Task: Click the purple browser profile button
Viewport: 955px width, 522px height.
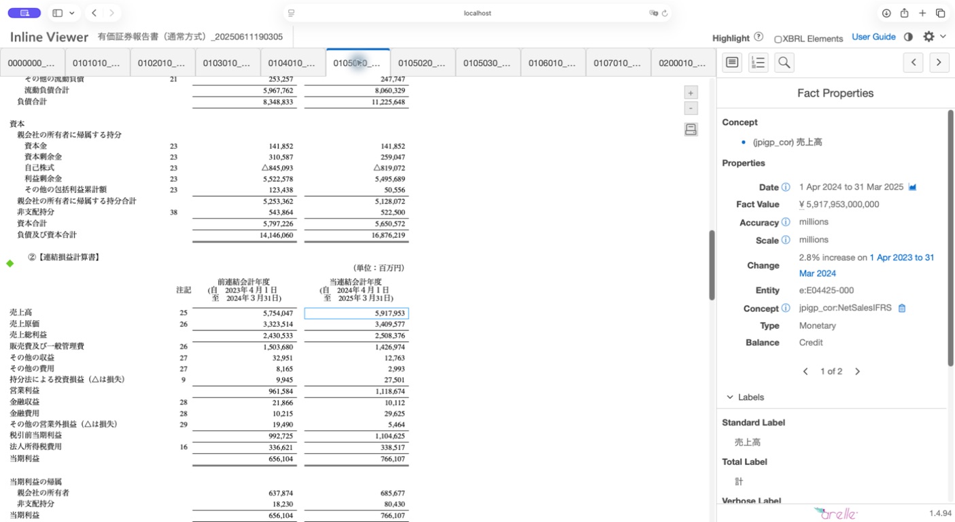Action: pos(24,13)
